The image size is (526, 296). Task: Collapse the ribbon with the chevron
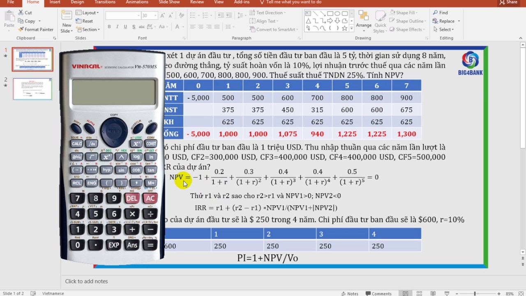tap(521, 38)
